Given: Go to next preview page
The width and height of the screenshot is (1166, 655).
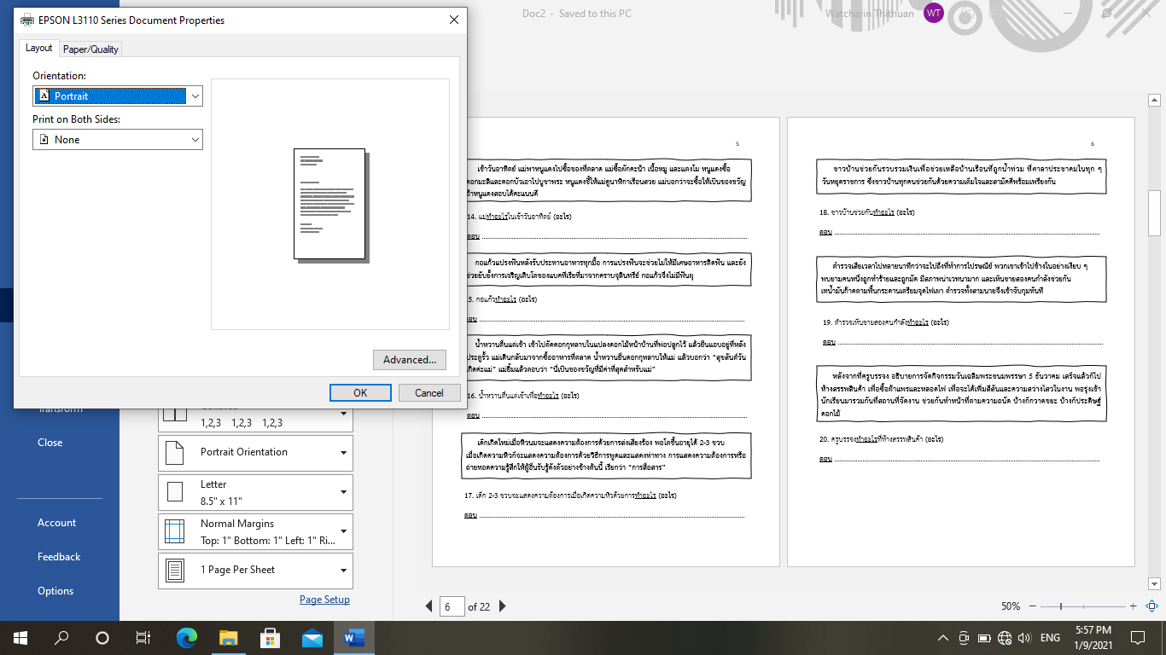Looking at the screenshot, I should [503, 606].
